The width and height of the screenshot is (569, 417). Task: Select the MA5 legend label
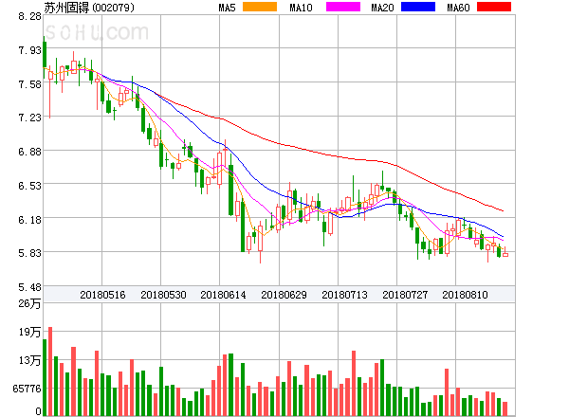click(x=227, y=8)
